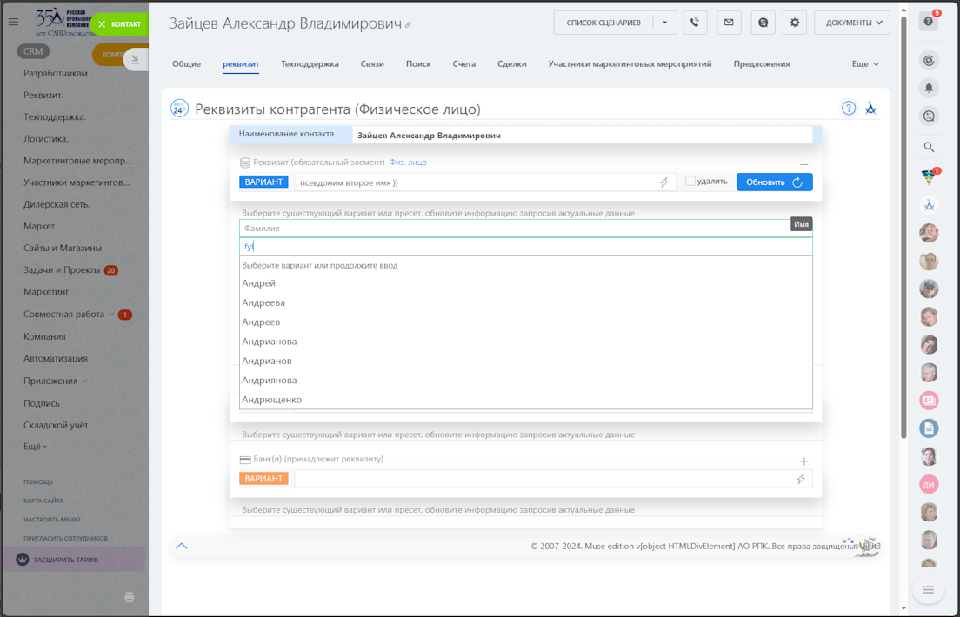The width and height of the screenshot is (960, 617).
Task: Click the lightning icon in pseudonym field
Action: click(x=664, y=182)
